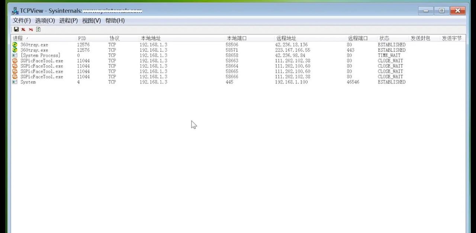Click SGPicFaceTool.exe icon for port 58665 row
Screen dimensions: 476x233
[x=15, y=71]
